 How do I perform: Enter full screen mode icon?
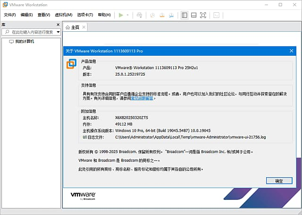point(203,15)
